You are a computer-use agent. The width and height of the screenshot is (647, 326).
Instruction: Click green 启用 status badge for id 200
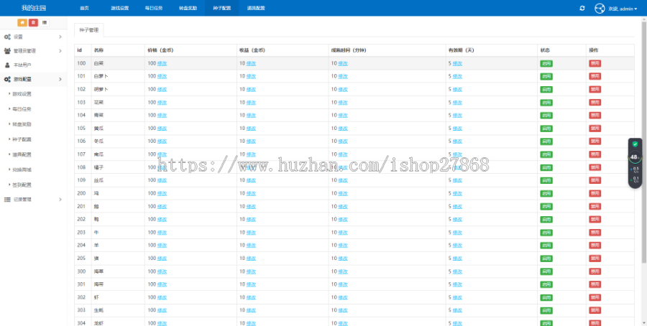[x=546, y=193]
